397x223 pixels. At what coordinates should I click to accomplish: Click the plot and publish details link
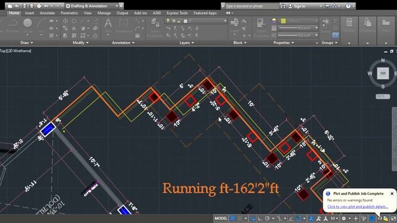tap(357, 206)
